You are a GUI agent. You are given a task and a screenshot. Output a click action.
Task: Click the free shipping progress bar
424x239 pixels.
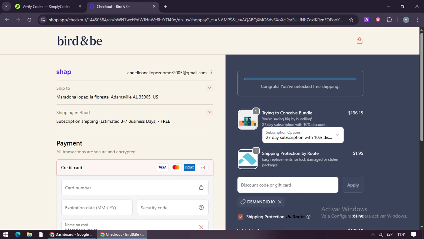300,79
